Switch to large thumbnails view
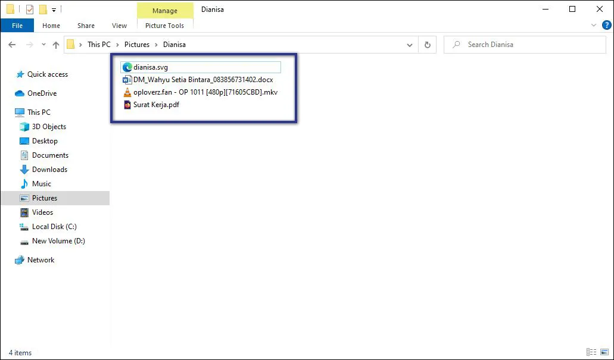Viewport: 614px width, 360px height. (x=603, y=352)
